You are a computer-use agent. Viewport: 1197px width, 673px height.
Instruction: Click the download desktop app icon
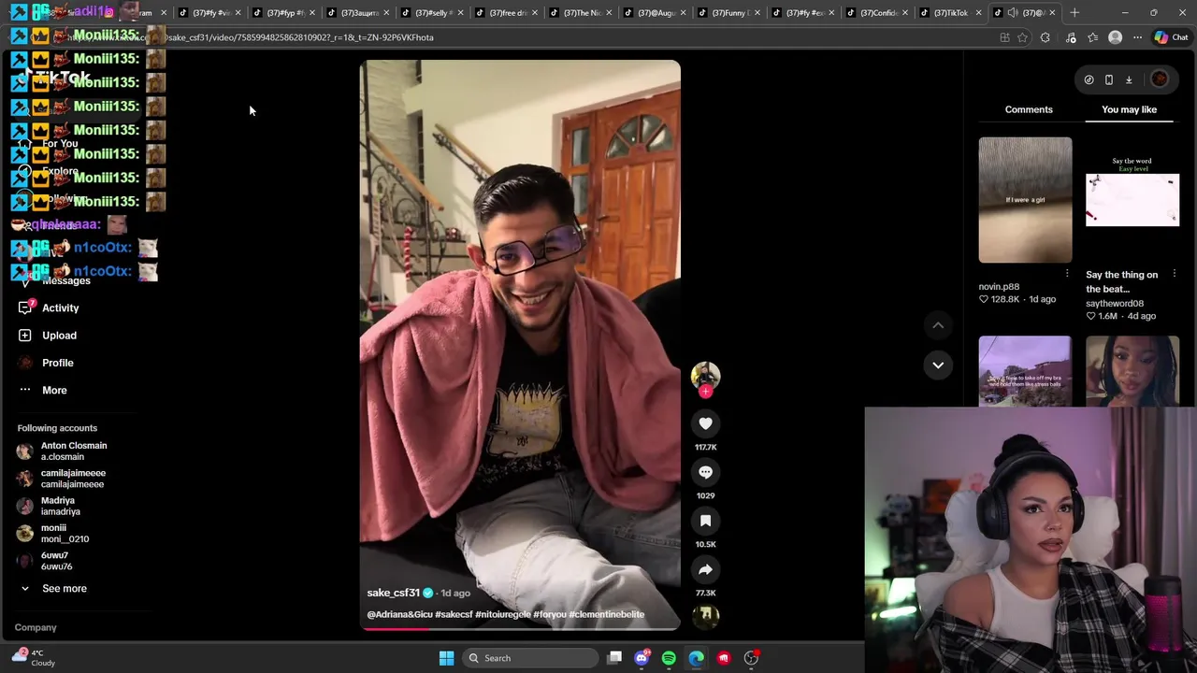[1129, 79]
